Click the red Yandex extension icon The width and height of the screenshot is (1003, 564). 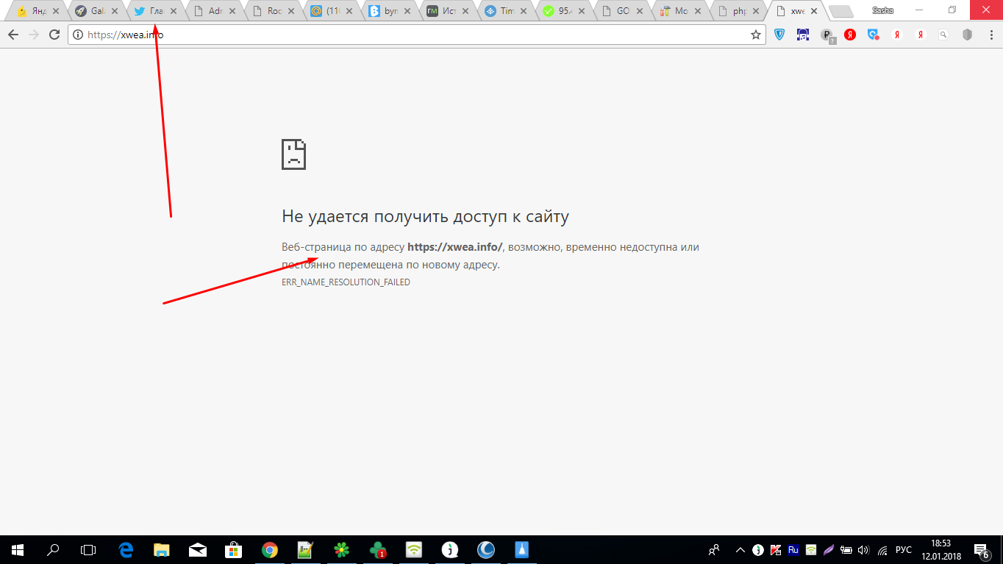pos(850,35)
